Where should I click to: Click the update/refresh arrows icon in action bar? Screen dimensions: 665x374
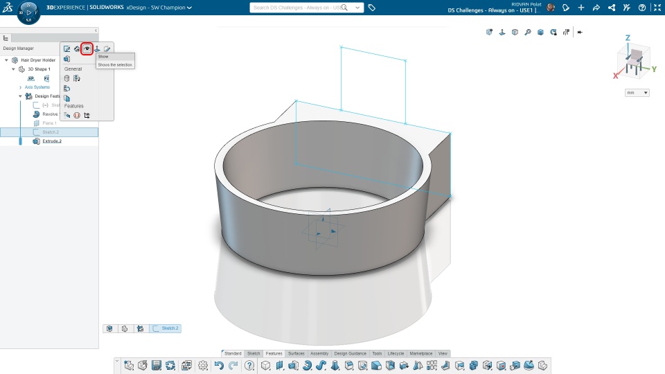click(170, 366)
